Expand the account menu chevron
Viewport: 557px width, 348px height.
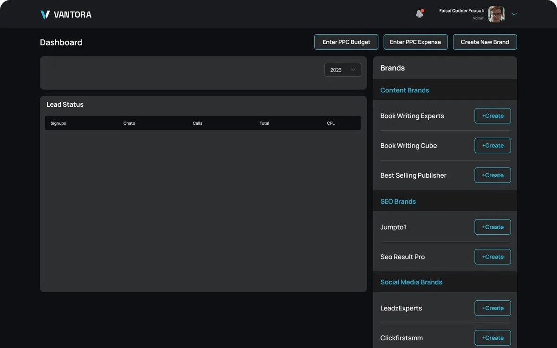pyautogui.click(x=514, y=14)
